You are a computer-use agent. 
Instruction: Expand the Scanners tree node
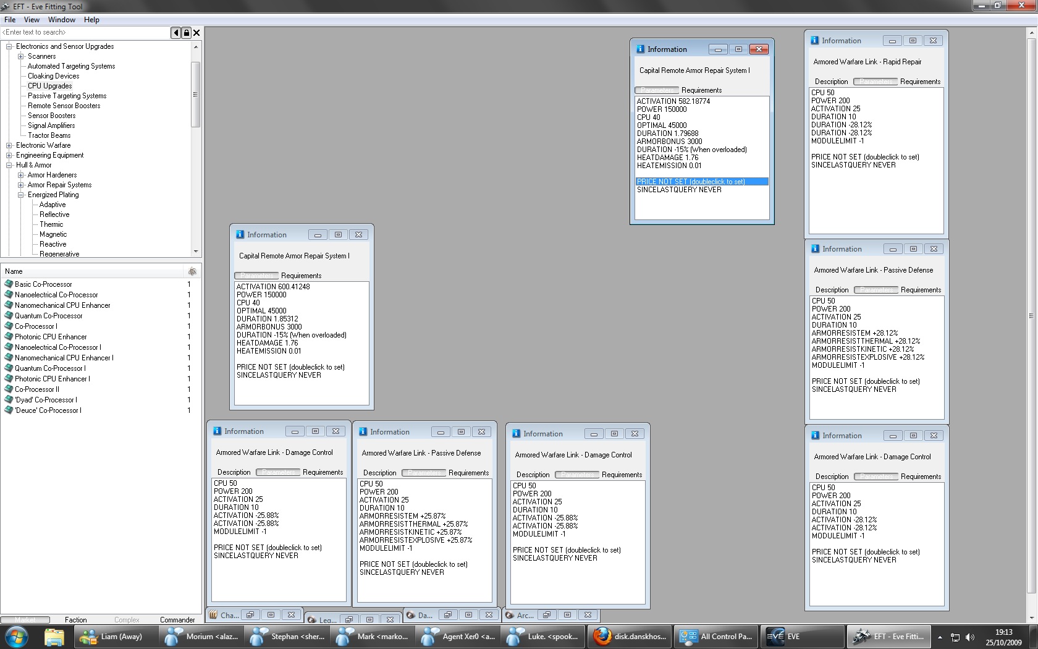click(x=21, y=56)
